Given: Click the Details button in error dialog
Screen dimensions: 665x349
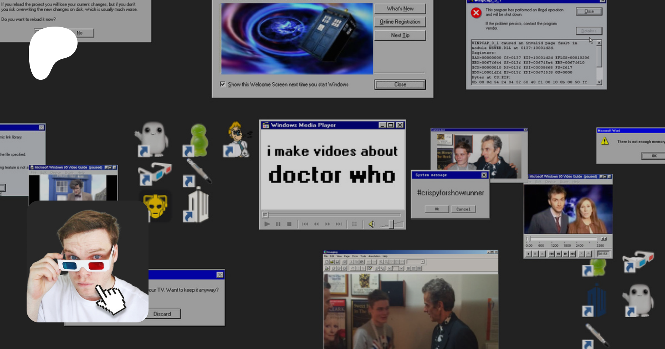Looking at the screenshot, I should pyautogui.click(x=589, y=31).
